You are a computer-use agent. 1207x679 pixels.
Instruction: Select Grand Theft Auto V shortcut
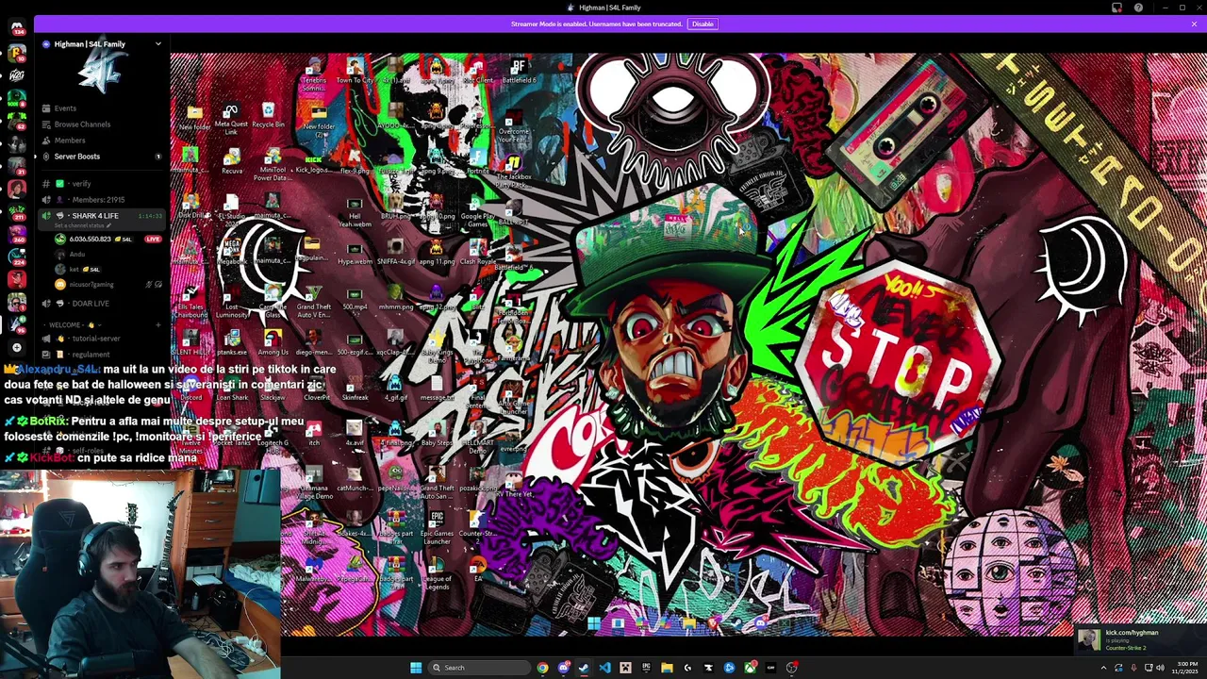[x=314, y=301]
